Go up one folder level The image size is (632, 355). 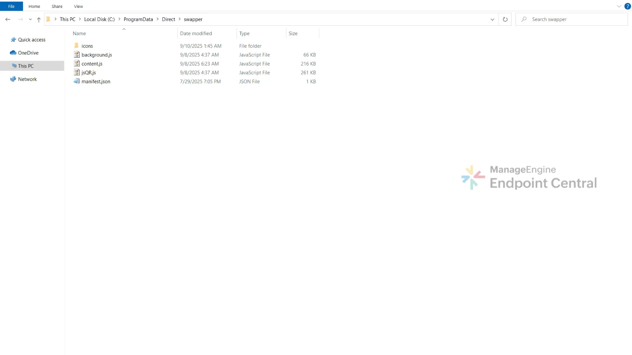[x=38, y=19]
